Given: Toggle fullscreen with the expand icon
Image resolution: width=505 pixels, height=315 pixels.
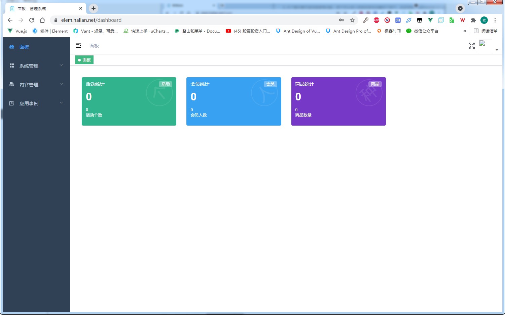Looking at the screenshot, I should (x=472, y=46).
